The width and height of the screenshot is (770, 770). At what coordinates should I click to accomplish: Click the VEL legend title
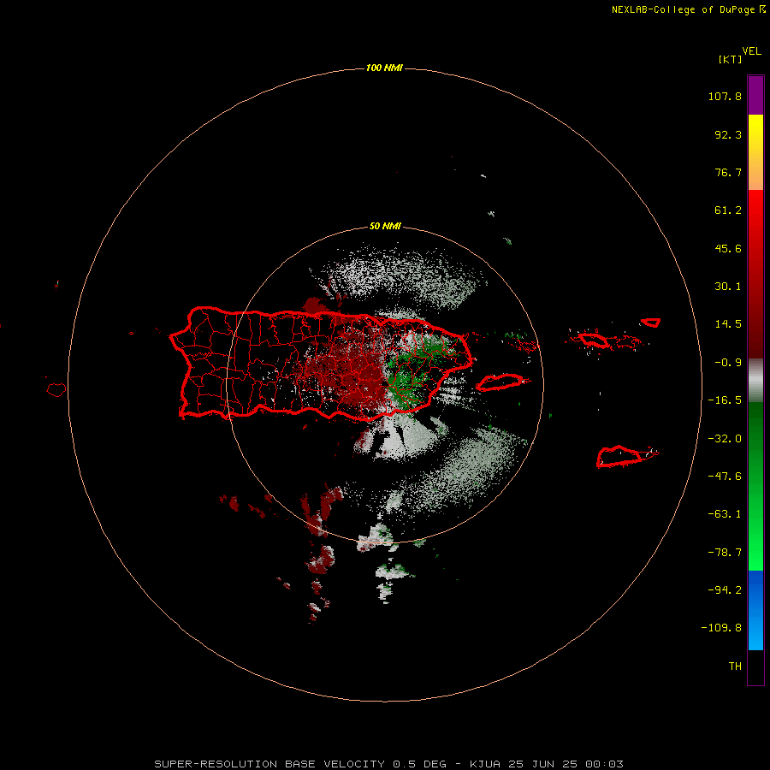[x=751, y=51]
